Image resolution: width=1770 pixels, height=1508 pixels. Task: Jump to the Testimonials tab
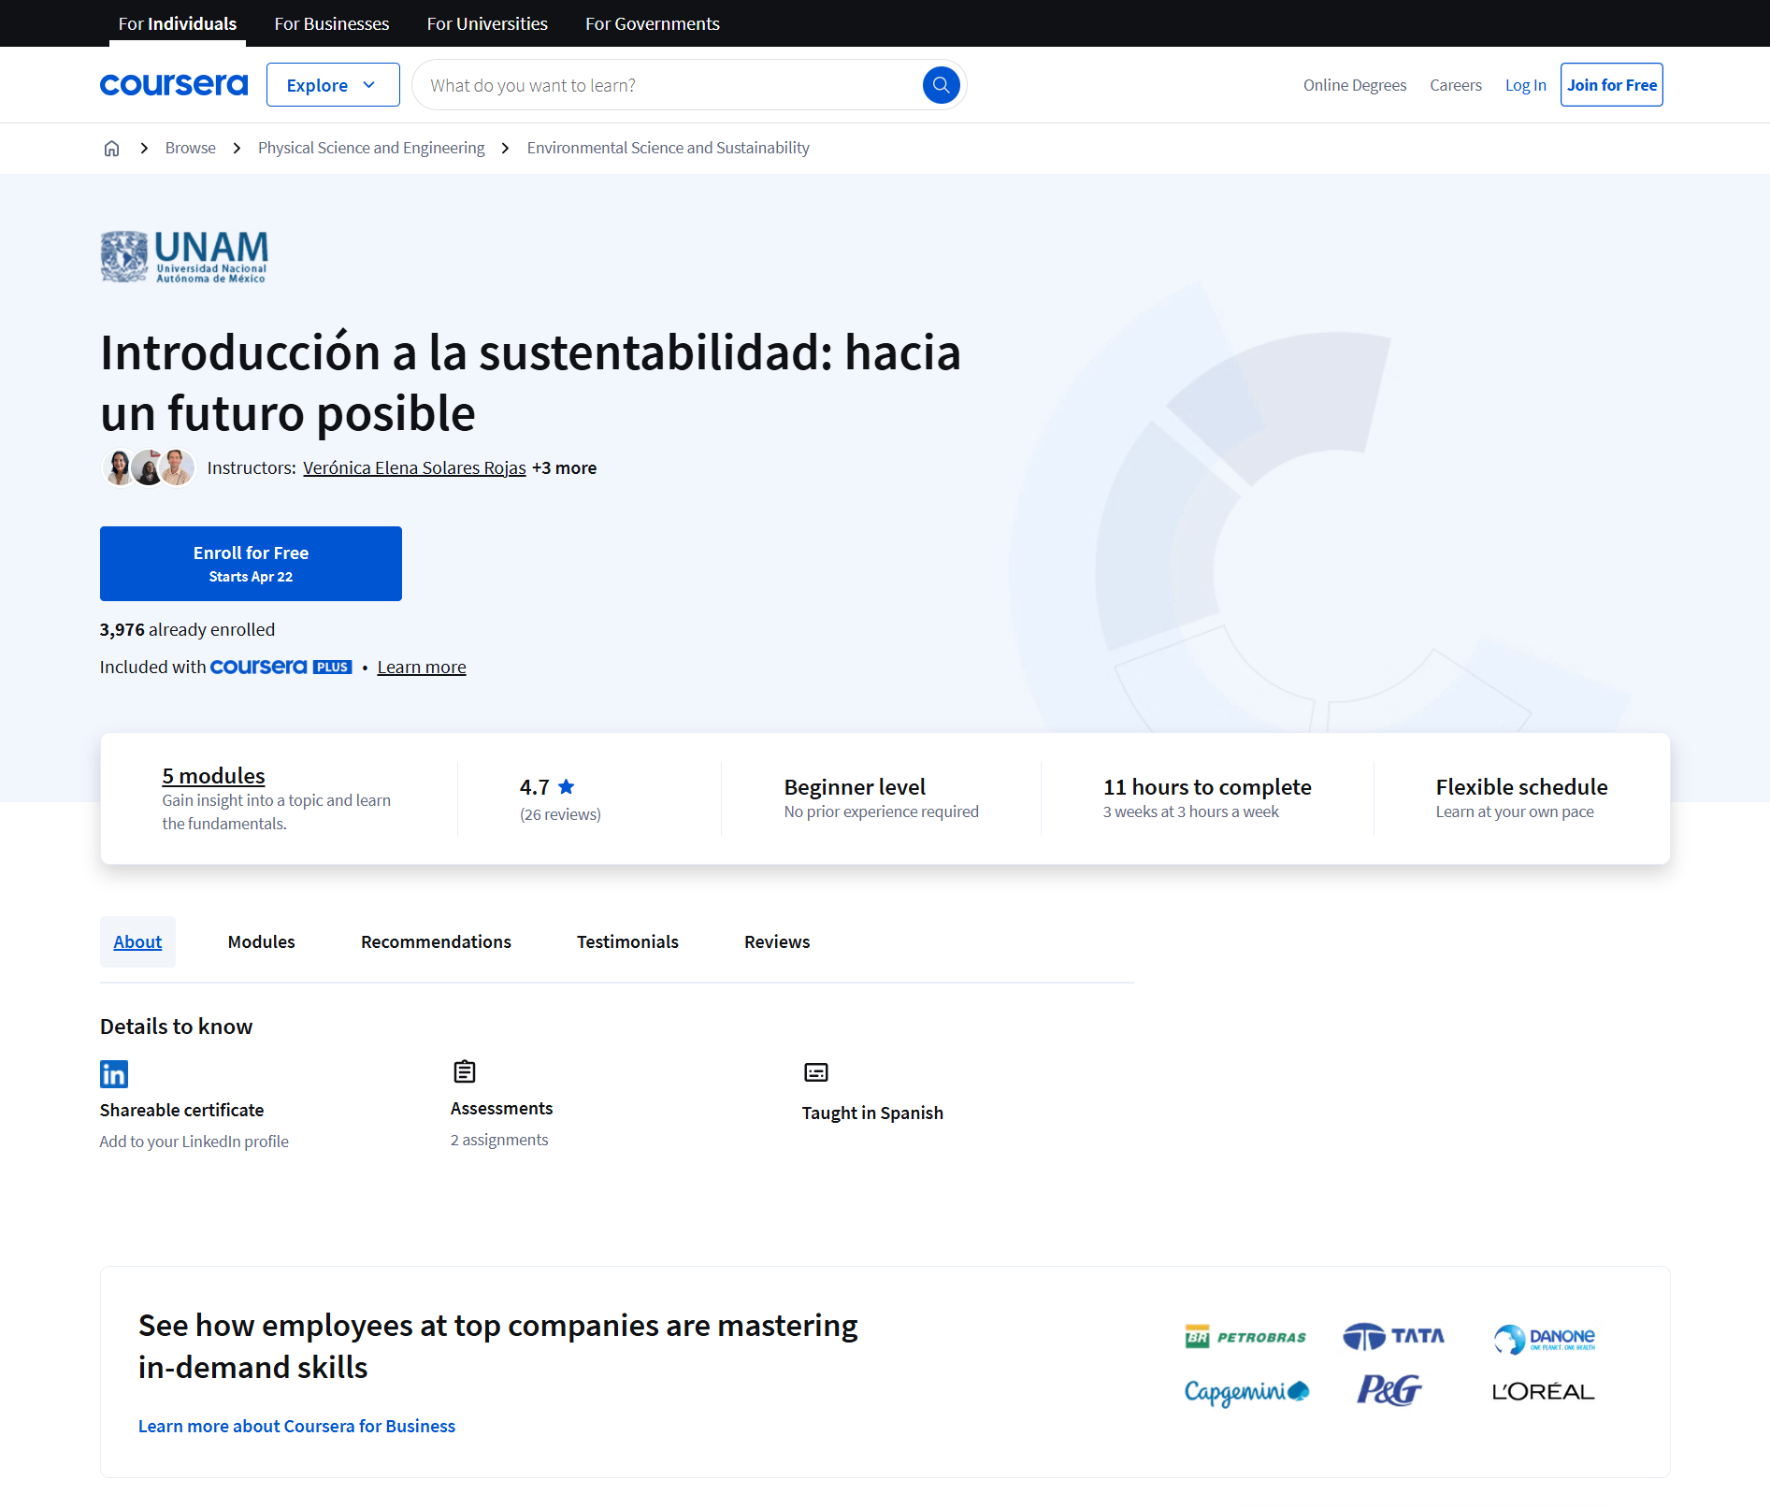click(627, 941)
